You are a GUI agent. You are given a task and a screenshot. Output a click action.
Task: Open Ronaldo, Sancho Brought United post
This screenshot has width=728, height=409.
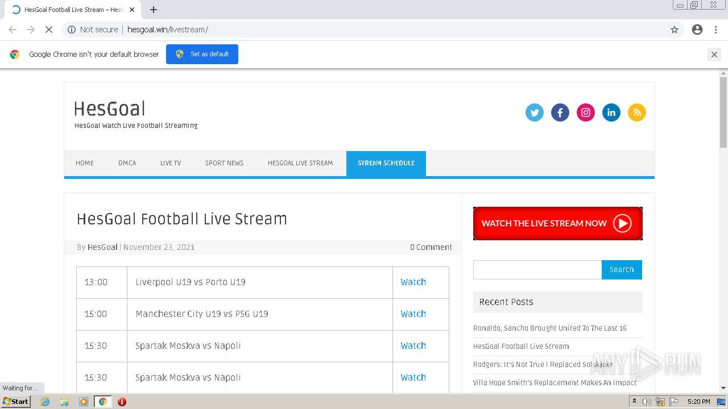[550, 328]
